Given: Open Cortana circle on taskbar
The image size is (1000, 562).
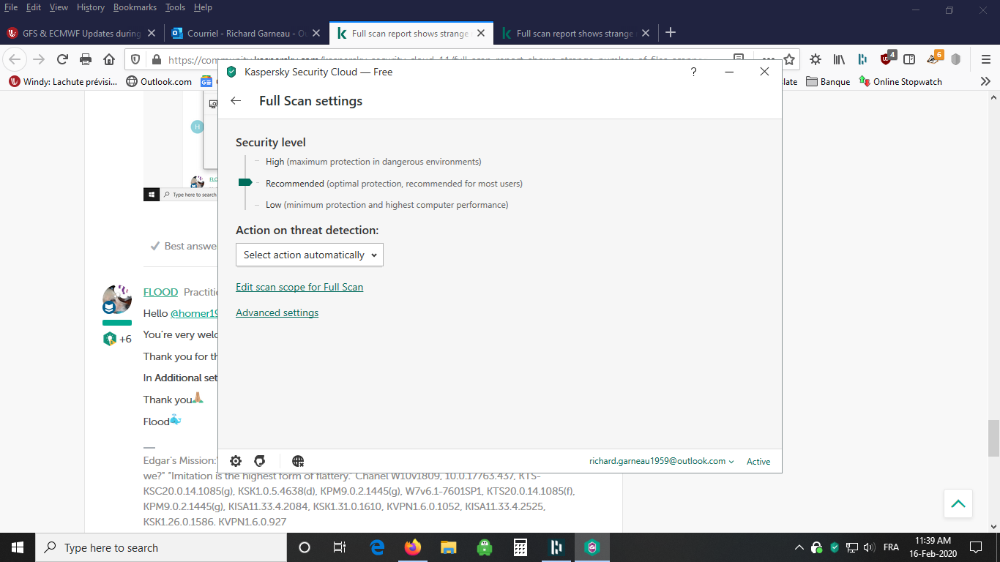Looking at the screenshot, I should pyautogui.click(x=305, y=547).
